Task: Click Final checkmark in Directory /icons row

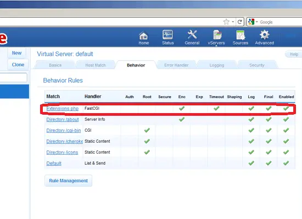Action: (269, 152)
